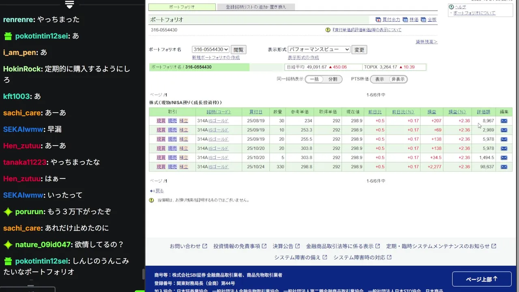
Task: Select 表示 for PTS株価
Action: [380, 79]
